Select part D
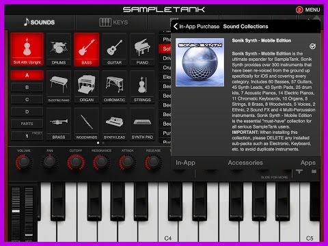 [27, 111]
